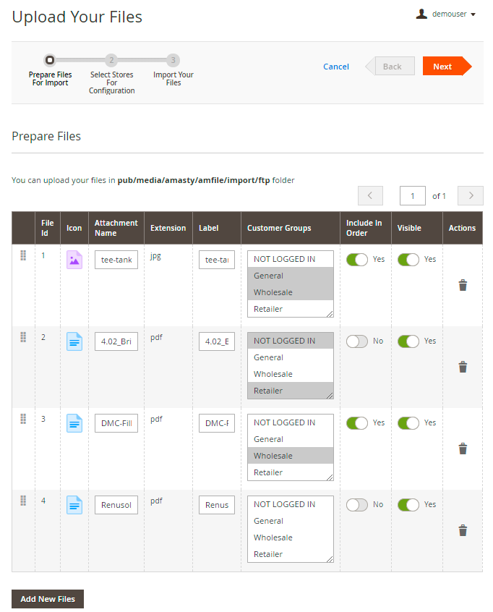Click the Cancel link
Image resolution: width=493 pixels, height=612 pixels.
pos(336,67)
